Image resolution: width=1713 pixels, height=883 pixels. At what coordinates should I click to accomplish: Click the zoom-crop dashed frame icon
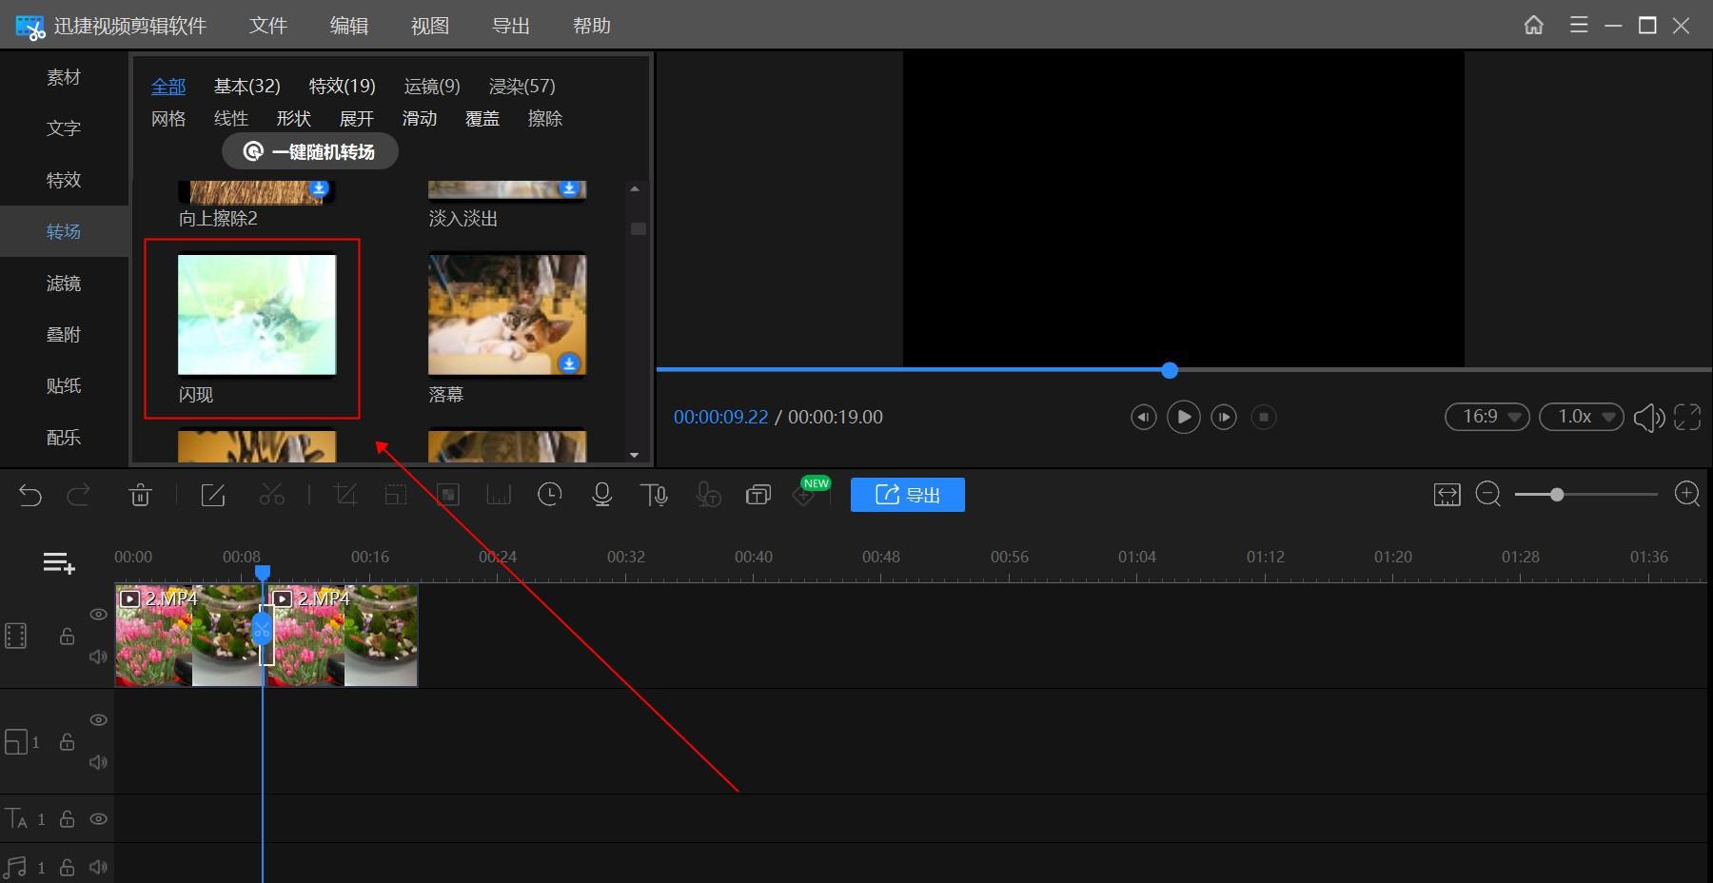[396, 495]
